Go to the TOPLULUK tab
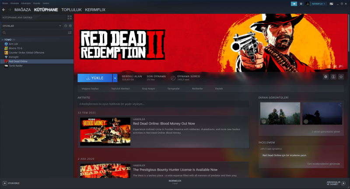The width and height of the screenshot is (350, 189). pyautogui.click(x=71, y=10)
